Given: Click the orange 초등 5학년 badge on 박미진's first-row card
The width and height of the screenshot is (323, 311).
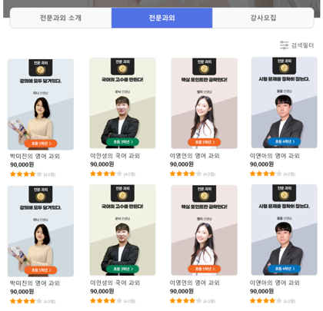Looking at the screenshot, I should [x=41, y=144].
